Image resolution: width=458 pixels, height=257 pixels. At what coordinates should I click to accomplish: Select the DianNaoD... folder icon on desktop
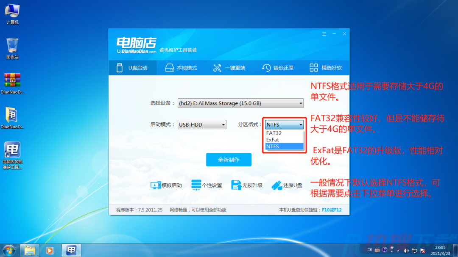[12, 118]
